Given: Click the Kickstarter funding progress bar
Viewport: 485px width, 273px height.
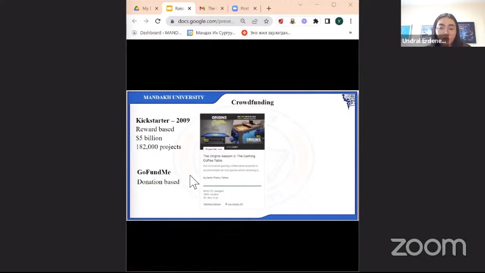Looking at the screenshot, I should pyautogui.click(x=232, y=186).
